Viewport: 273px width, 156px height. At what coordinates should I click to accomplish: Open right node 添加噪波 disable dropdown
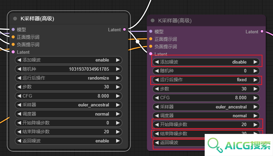(x=206, y=62)
